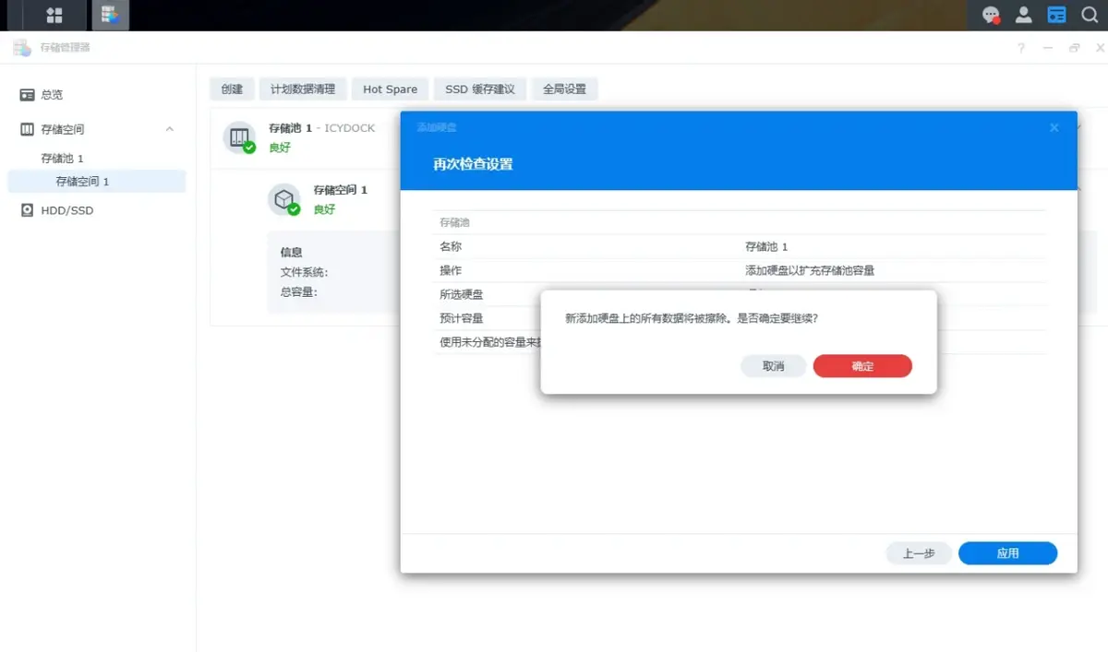1108x652 pixels.
Task: Click the 添加硬盘以扩充存储池容量 value
Action: [810, 271]
